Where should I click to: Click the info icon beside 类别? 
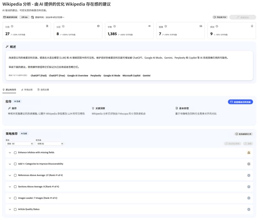(217, 27)
